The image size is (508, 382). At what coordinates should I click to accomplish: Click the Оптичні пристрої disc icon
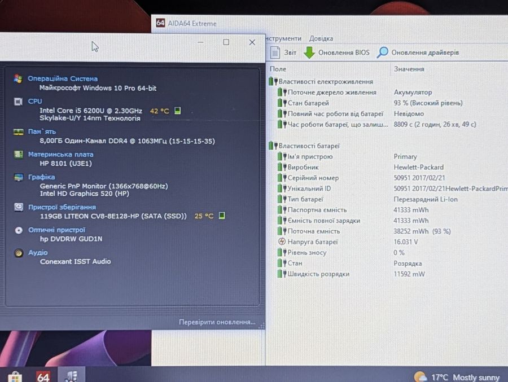coord(19,230)
